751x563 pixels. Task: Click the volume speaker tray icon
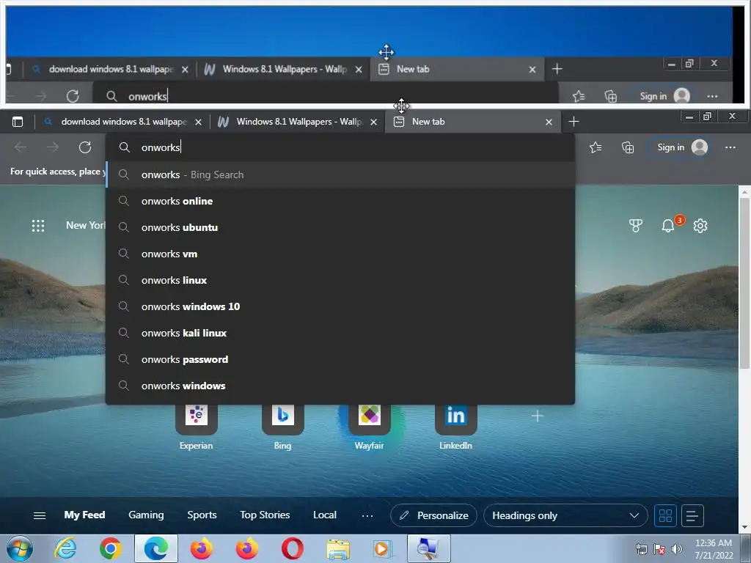tap(676, 549)
